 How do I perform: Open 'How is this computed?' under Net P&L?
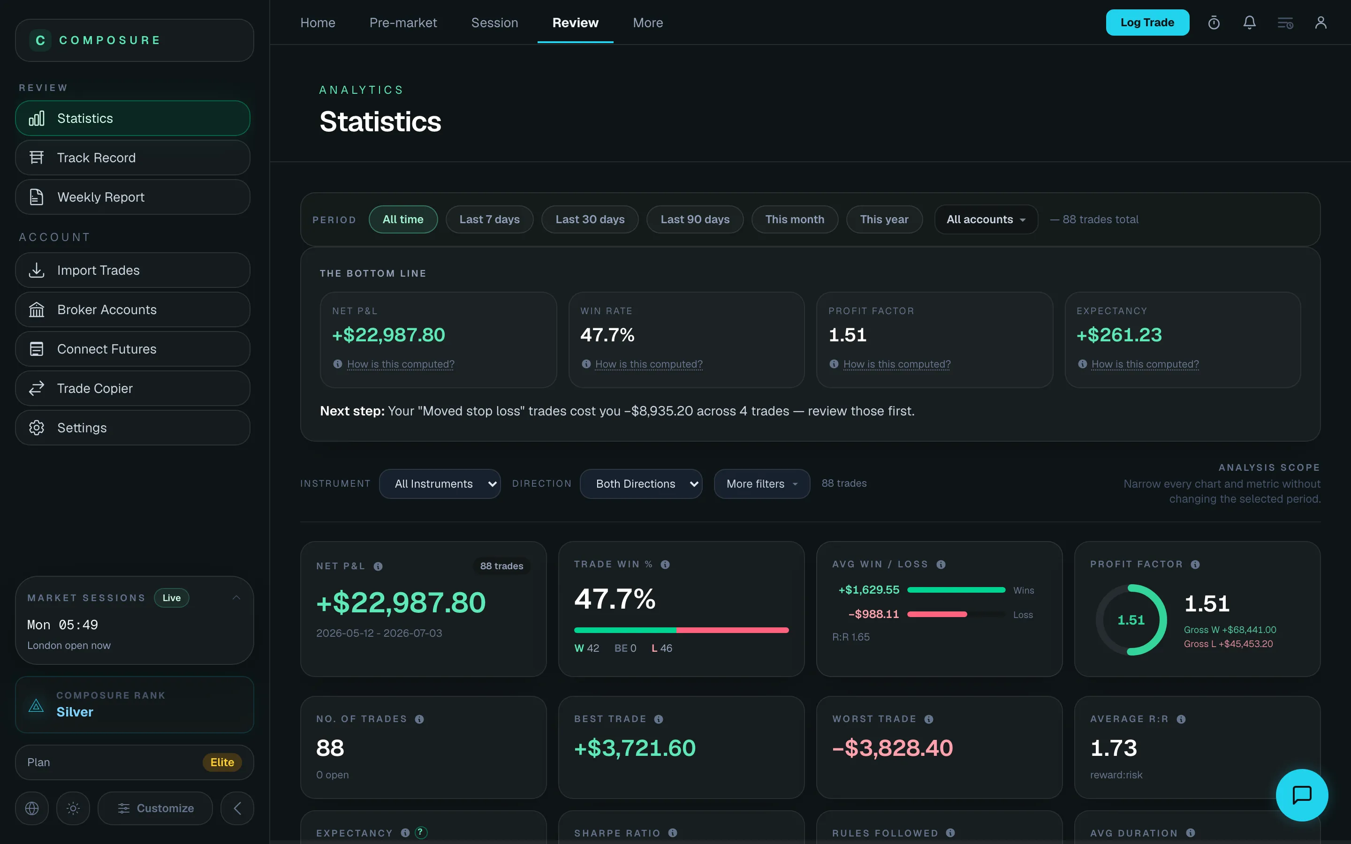pyautogui.click(x=400, y=364)
